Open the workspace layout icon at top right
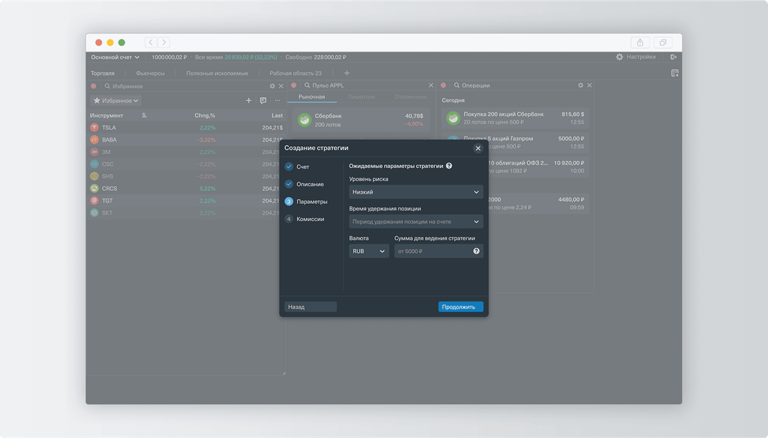 (x=674, y=73)
